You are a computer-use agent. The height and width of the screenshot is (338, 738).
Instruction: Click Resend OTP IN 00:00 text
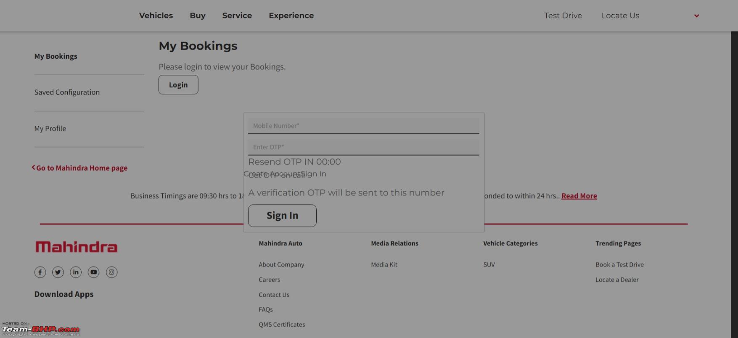point(294,162)
